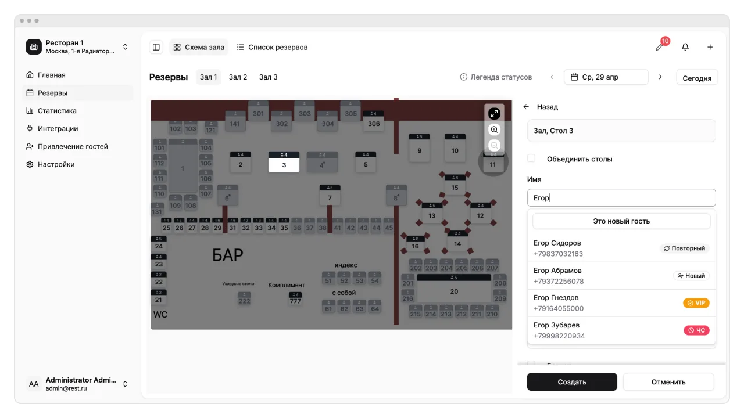Click the Сегодня button
The width and height of the screenshot is (744, 418).
697,78
